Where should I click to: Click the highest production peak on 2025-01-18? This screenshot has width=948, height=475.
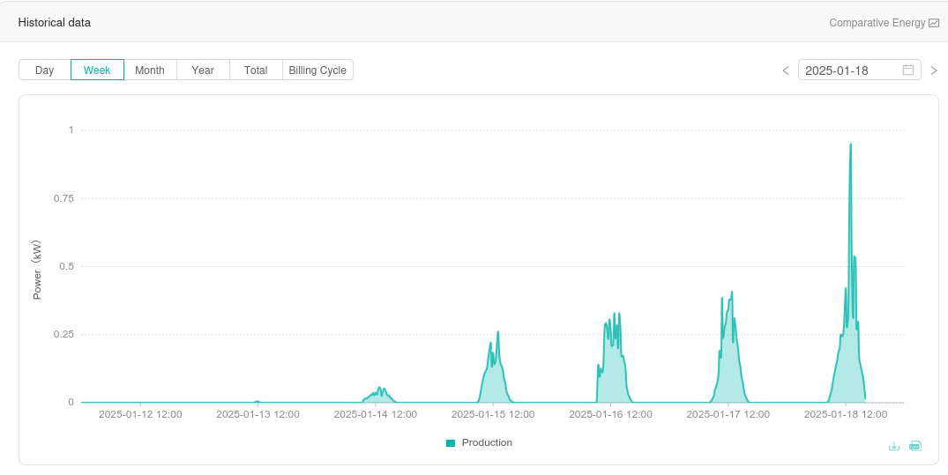(850, 145)
